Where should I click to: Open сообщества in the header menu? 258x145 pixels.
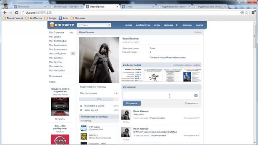tap(143, 25)
